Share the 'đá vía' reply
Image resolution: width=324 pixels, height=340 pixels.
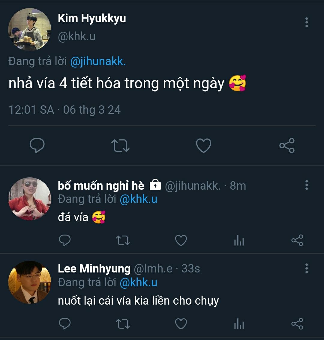click(297, 240)
